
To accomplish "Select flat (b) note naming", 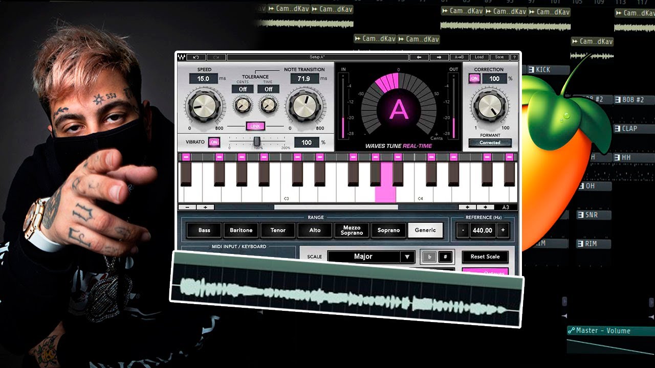I will point(429,257).
